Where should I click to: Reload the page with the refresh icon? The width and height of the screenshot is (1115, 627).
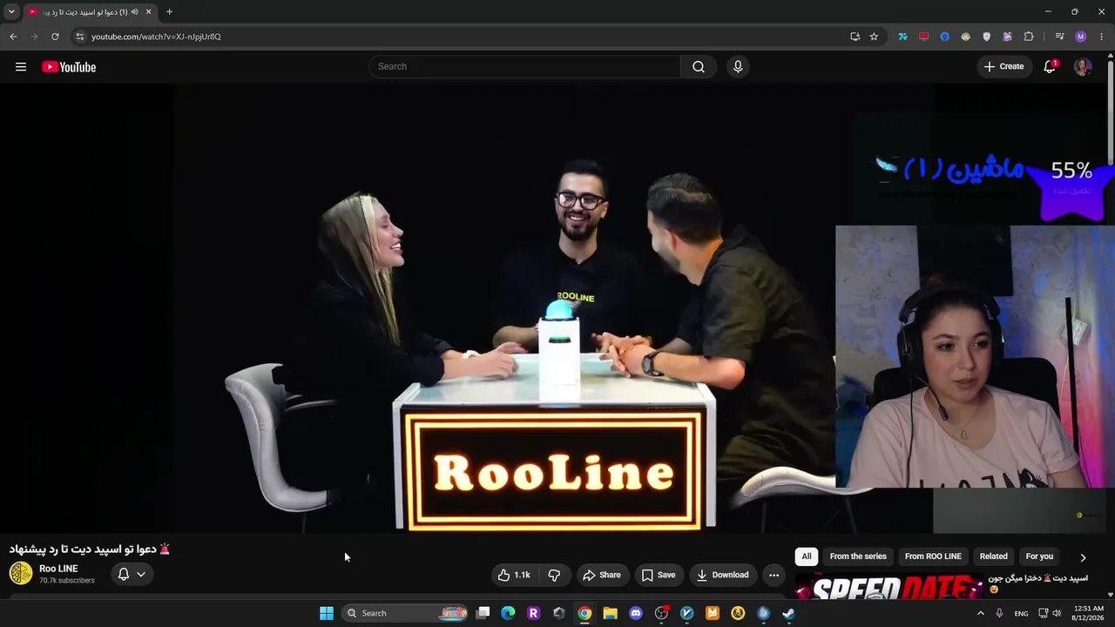click(x=55, y=37)
